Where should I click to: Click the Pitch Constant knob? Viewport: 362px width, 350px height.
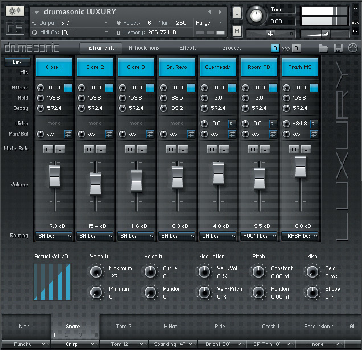[x=258, y=272]
